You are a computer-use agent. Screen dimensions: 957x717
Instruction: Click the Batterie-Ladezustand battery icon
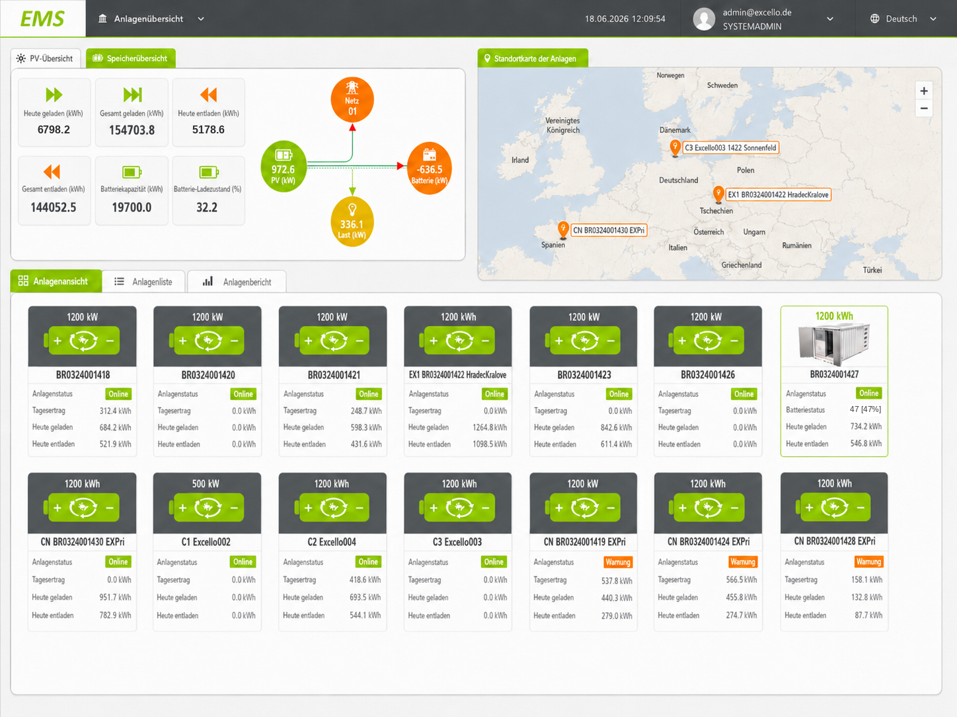(x=208, y=172)
